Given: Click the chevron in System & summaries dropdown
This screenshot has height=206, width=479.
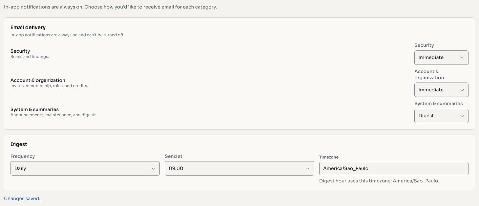Looking at the screenshot, I should click(462, 116).
